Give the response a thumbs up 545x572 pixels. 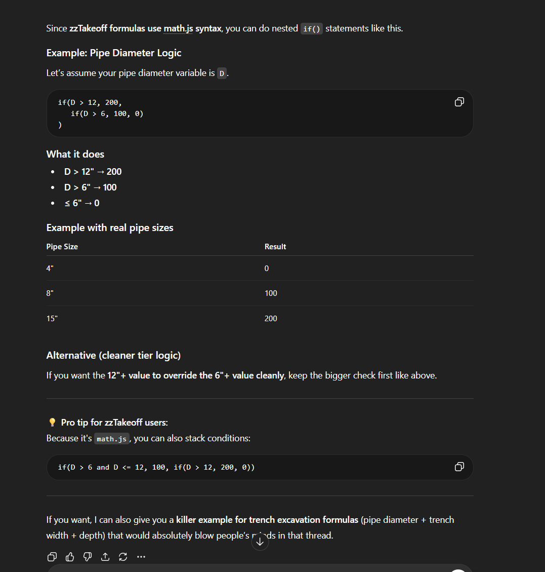(70, 557)
